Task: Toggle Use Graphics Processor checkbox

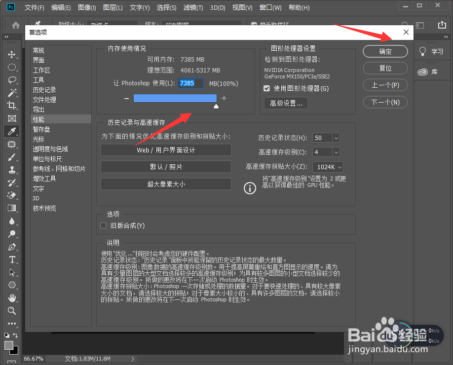Action: (x=266, y=88)
